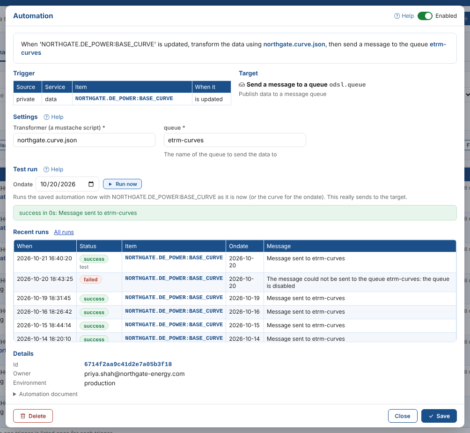Screen dimensions: 470x433
Task: Open item link in 2026-10-16 run row
Action: click(174, 311)
